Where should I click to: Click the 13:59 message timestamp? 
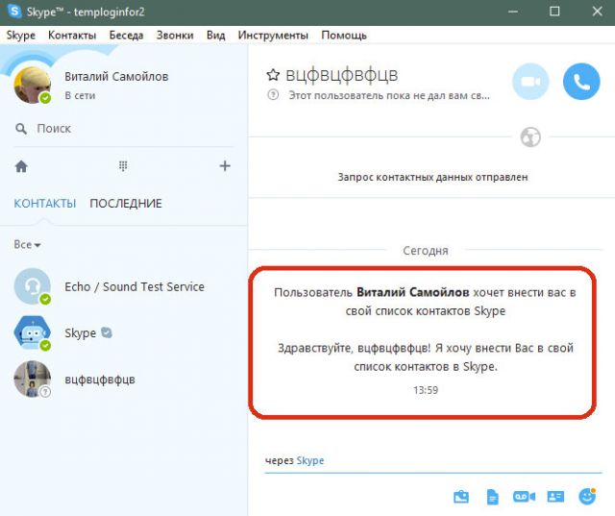pyautogui.click(x=426, y=390)
